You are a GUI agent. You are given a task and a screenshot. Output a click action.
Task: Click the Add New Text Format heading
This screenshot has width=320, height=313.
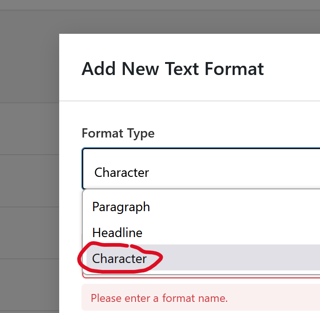pyautogui.click(x=172, y=69)
